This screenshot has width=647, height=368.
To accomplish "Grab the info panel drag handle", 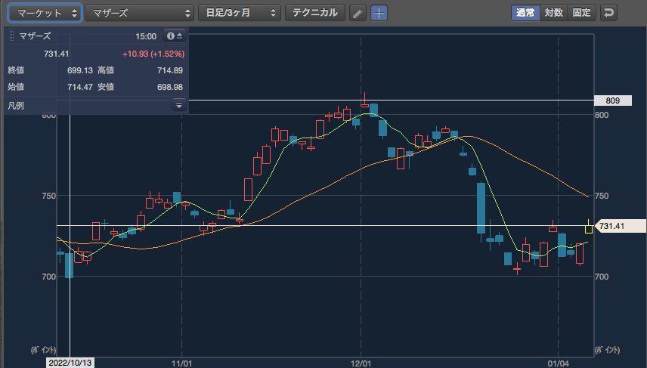I will pos(11,36).
